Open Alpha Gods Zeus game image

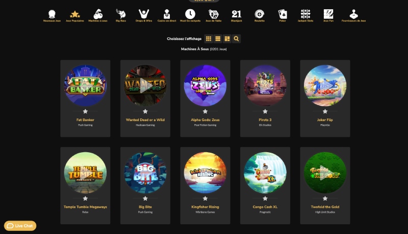click(206, 85)
